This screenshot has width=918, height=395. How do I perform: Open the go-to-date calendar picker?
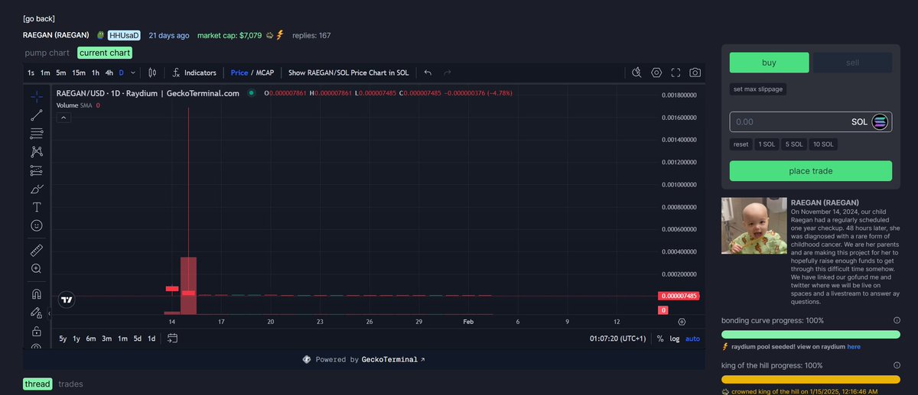click(x=172, y=338)
